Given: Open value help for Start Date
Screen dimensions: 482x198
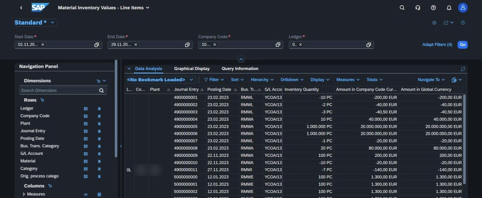Looking at the screenshot, I should (96, 45).
